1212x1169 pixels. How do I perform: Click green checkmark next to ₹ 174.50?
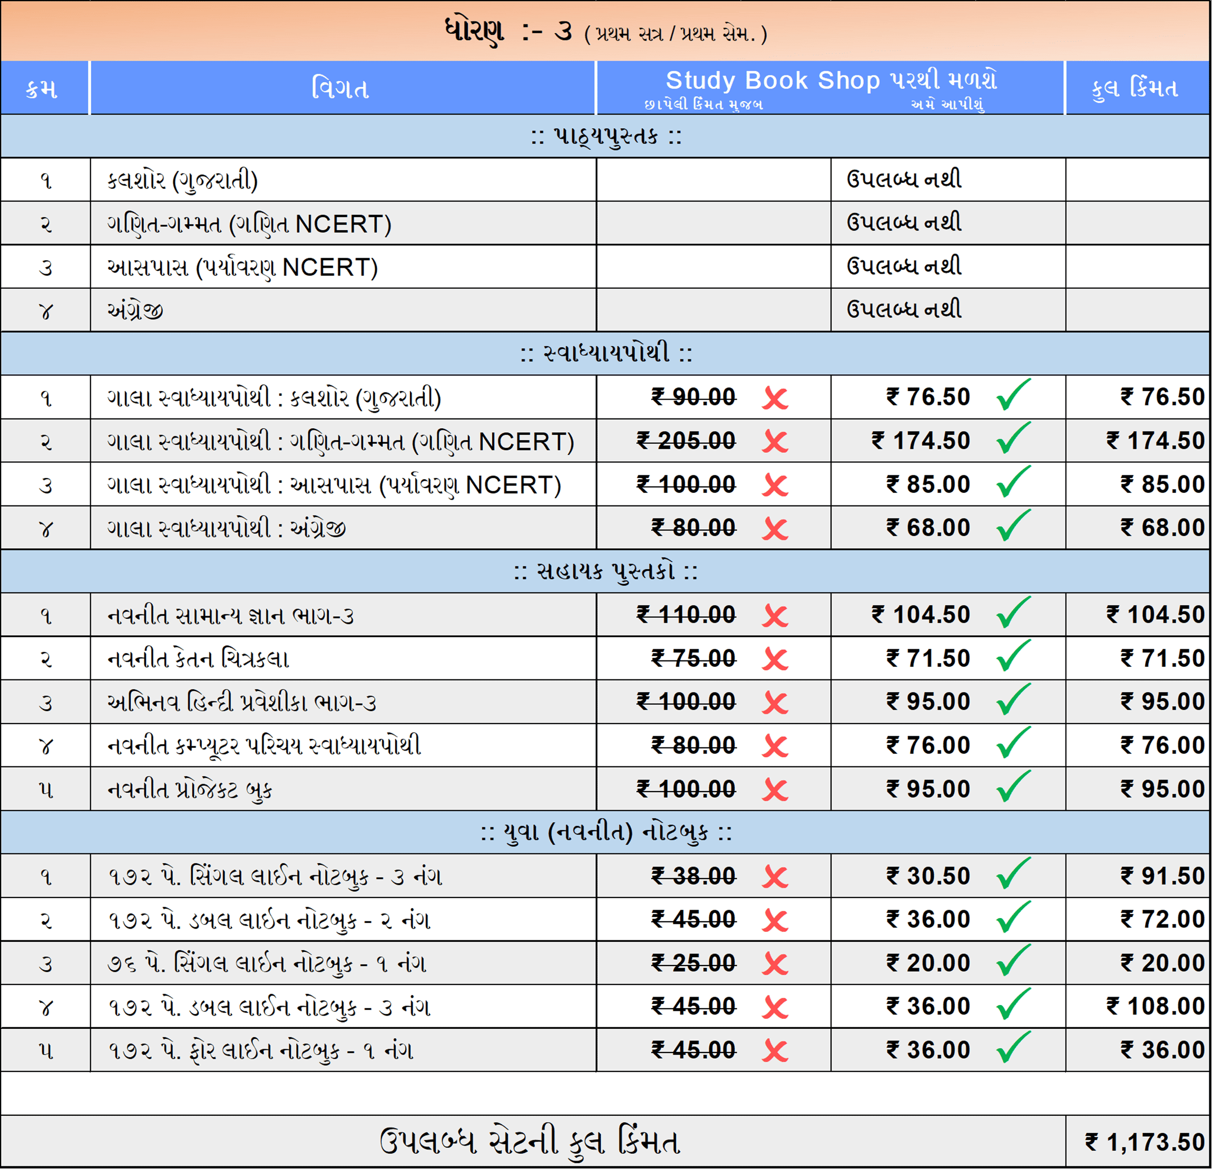coord(1013,439)
